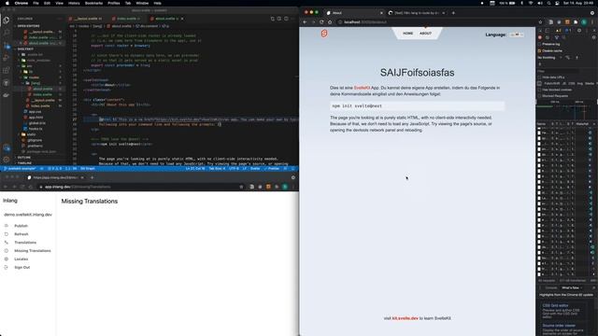Open the kit.svelte.dev footer link

click(405, 318)
